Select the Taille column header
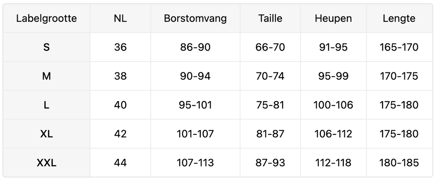 270,19
